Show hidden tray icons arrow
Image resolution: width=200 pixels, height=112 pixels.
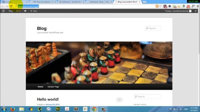click(167, 109)
